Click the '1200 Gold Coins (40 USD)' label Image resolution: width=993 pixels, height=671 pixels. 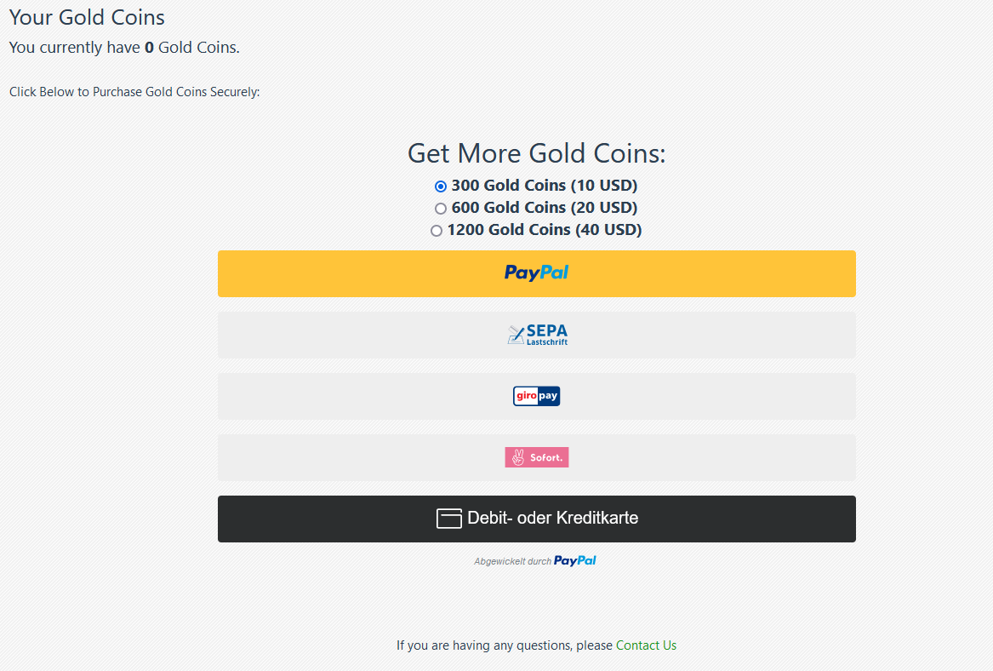pos(544,230)
